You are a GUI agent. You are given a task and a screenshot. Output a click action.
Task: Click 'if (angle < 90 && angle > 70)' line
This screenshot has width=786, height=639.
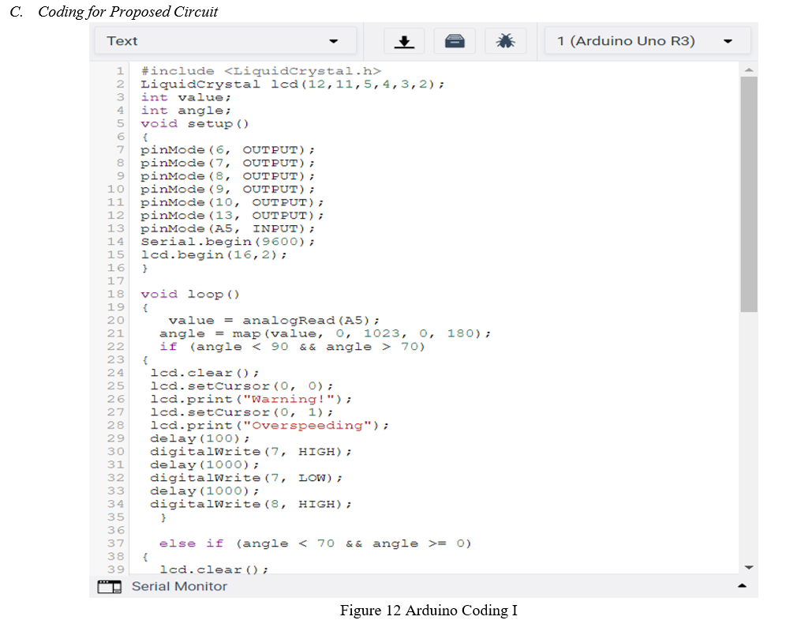(292, 347)
